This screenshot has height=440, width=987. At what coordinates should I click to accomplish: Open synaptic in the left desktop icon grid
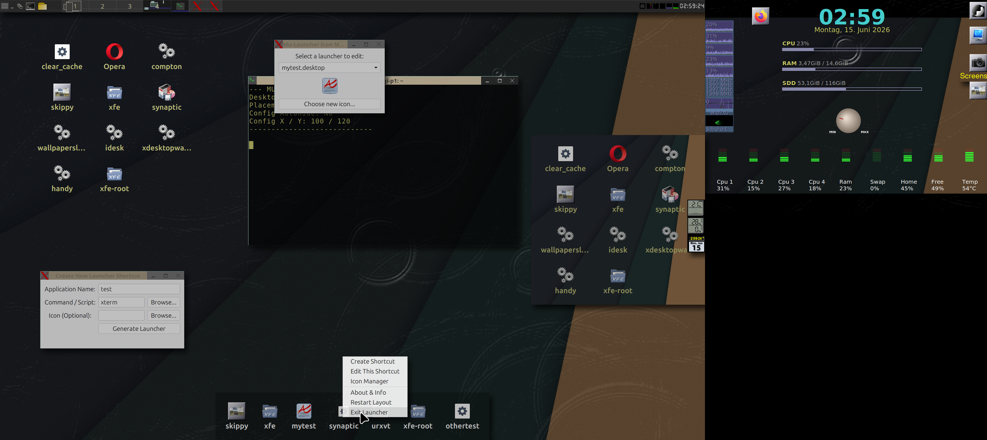point(166,92)
